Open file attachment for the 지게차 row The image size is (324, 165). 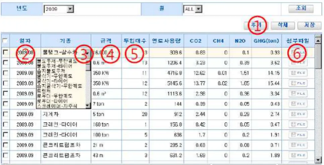click(298, 114)
